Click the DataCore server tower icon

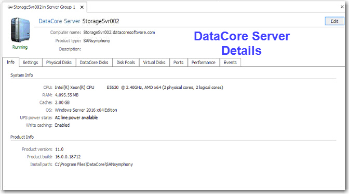[20, 30]
